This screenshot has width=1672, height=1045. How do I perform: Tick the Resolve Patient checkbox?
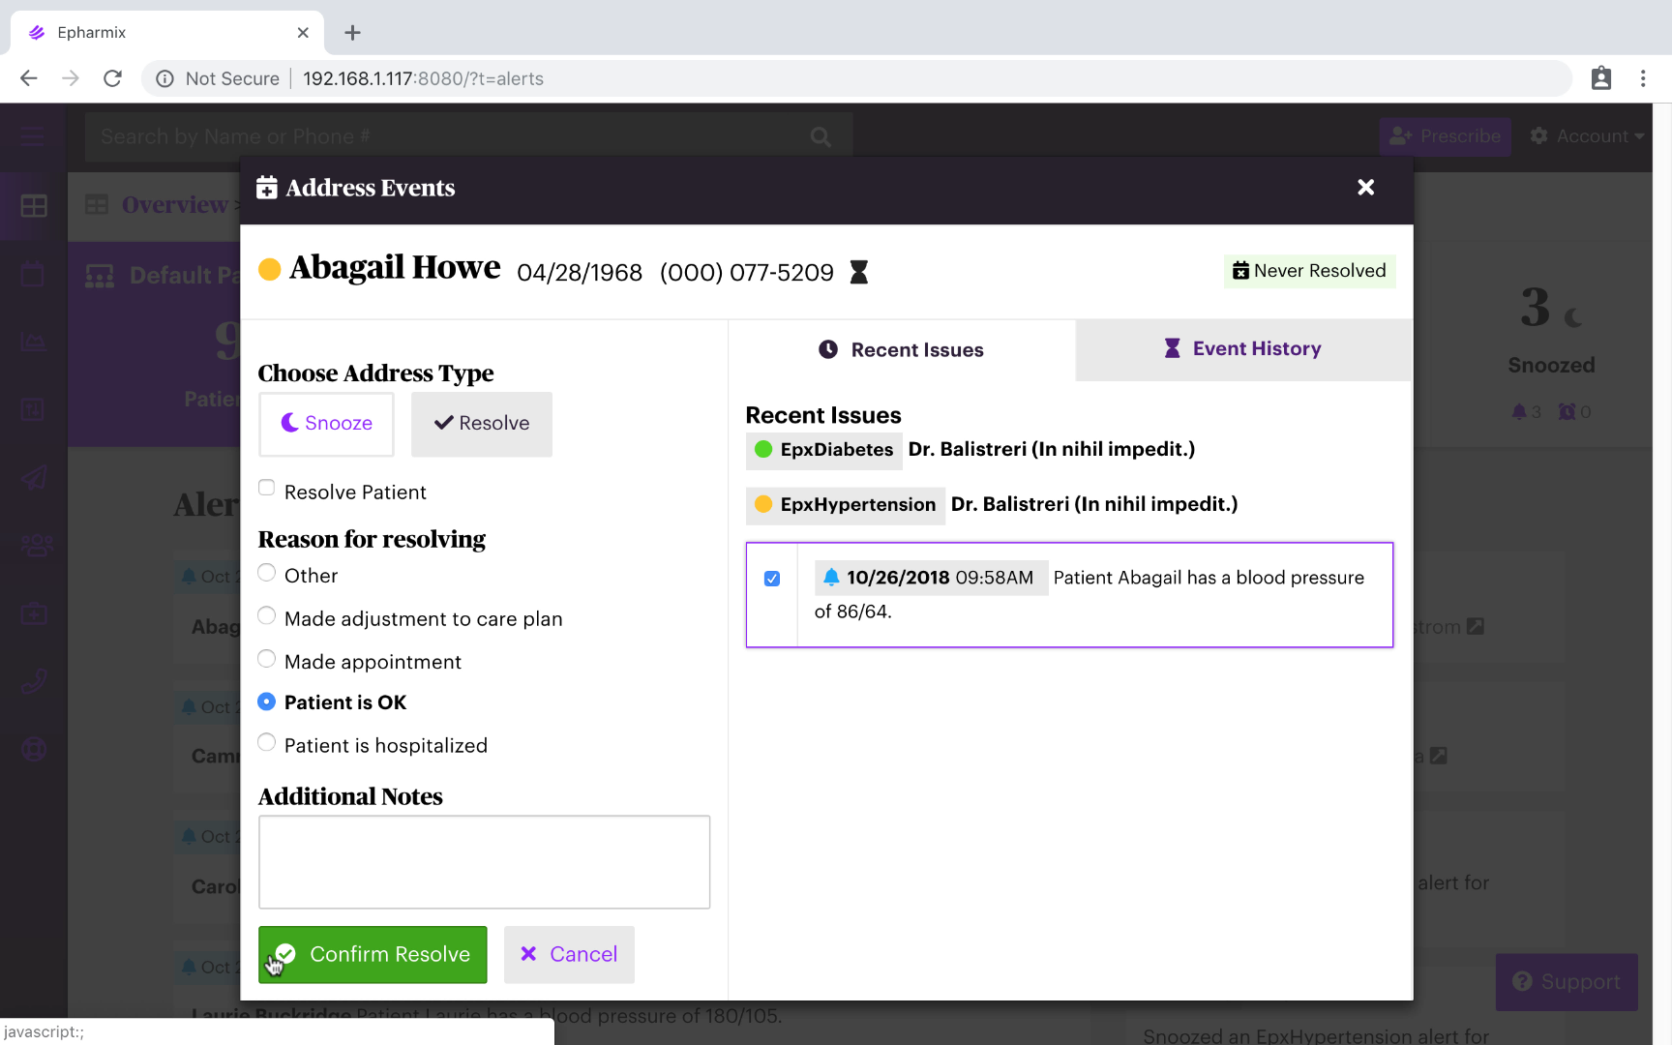[267, 488]
